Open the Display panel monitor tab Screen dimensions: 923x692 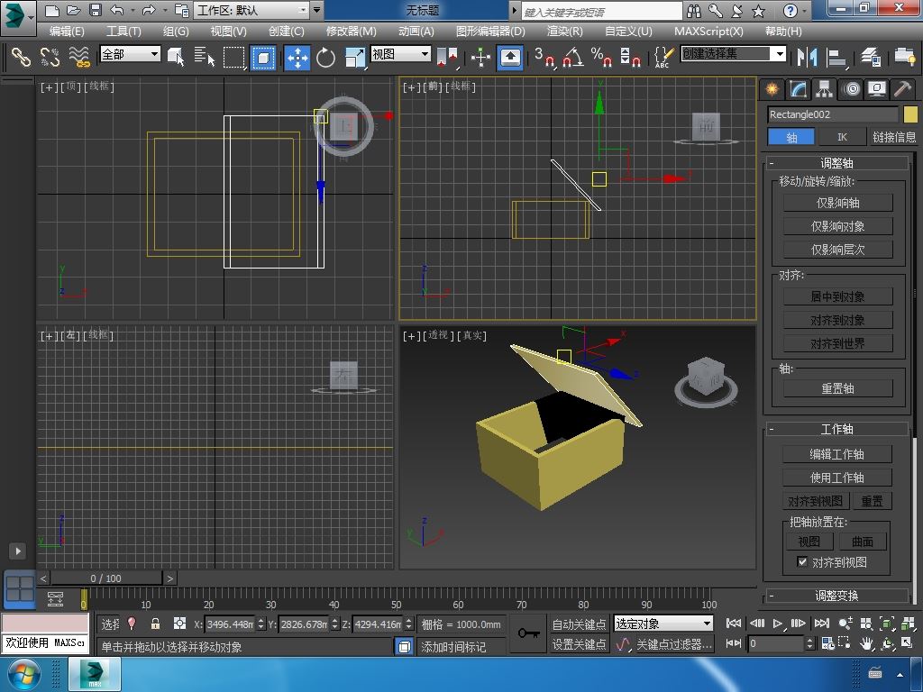pos(877,89)
